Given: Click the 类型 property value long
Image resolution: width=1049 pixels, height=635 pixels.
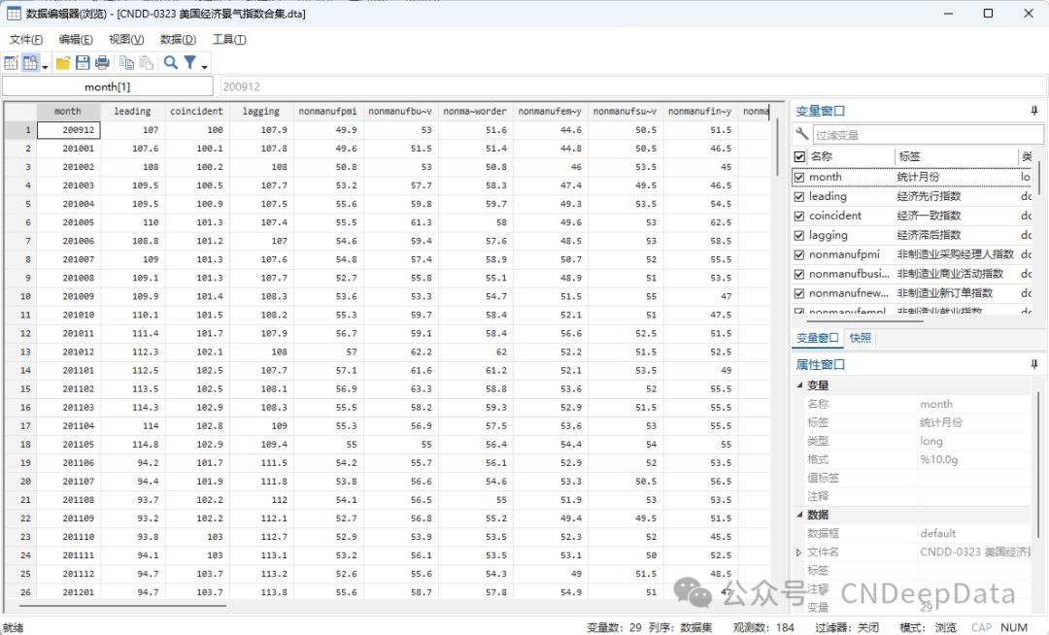Looking at the screenshot, I should tap(931, 441).
